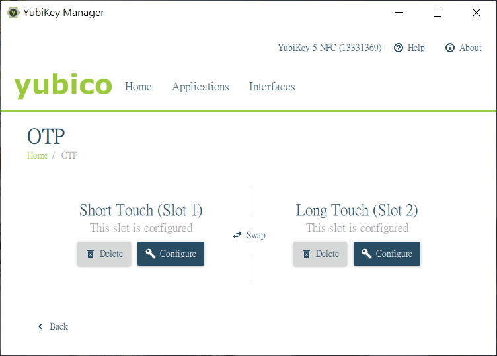Open the Applications menu

point(200,87)
